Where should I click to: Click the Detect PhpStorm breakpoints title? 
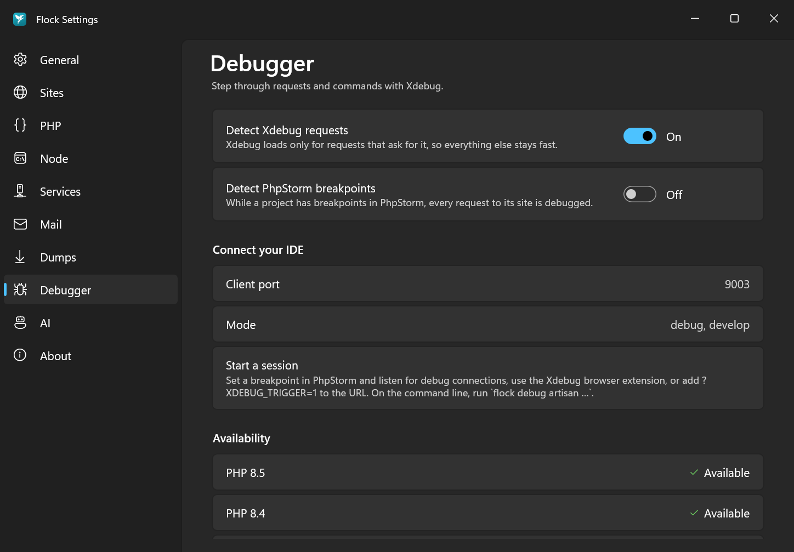[x=301, y=188]
